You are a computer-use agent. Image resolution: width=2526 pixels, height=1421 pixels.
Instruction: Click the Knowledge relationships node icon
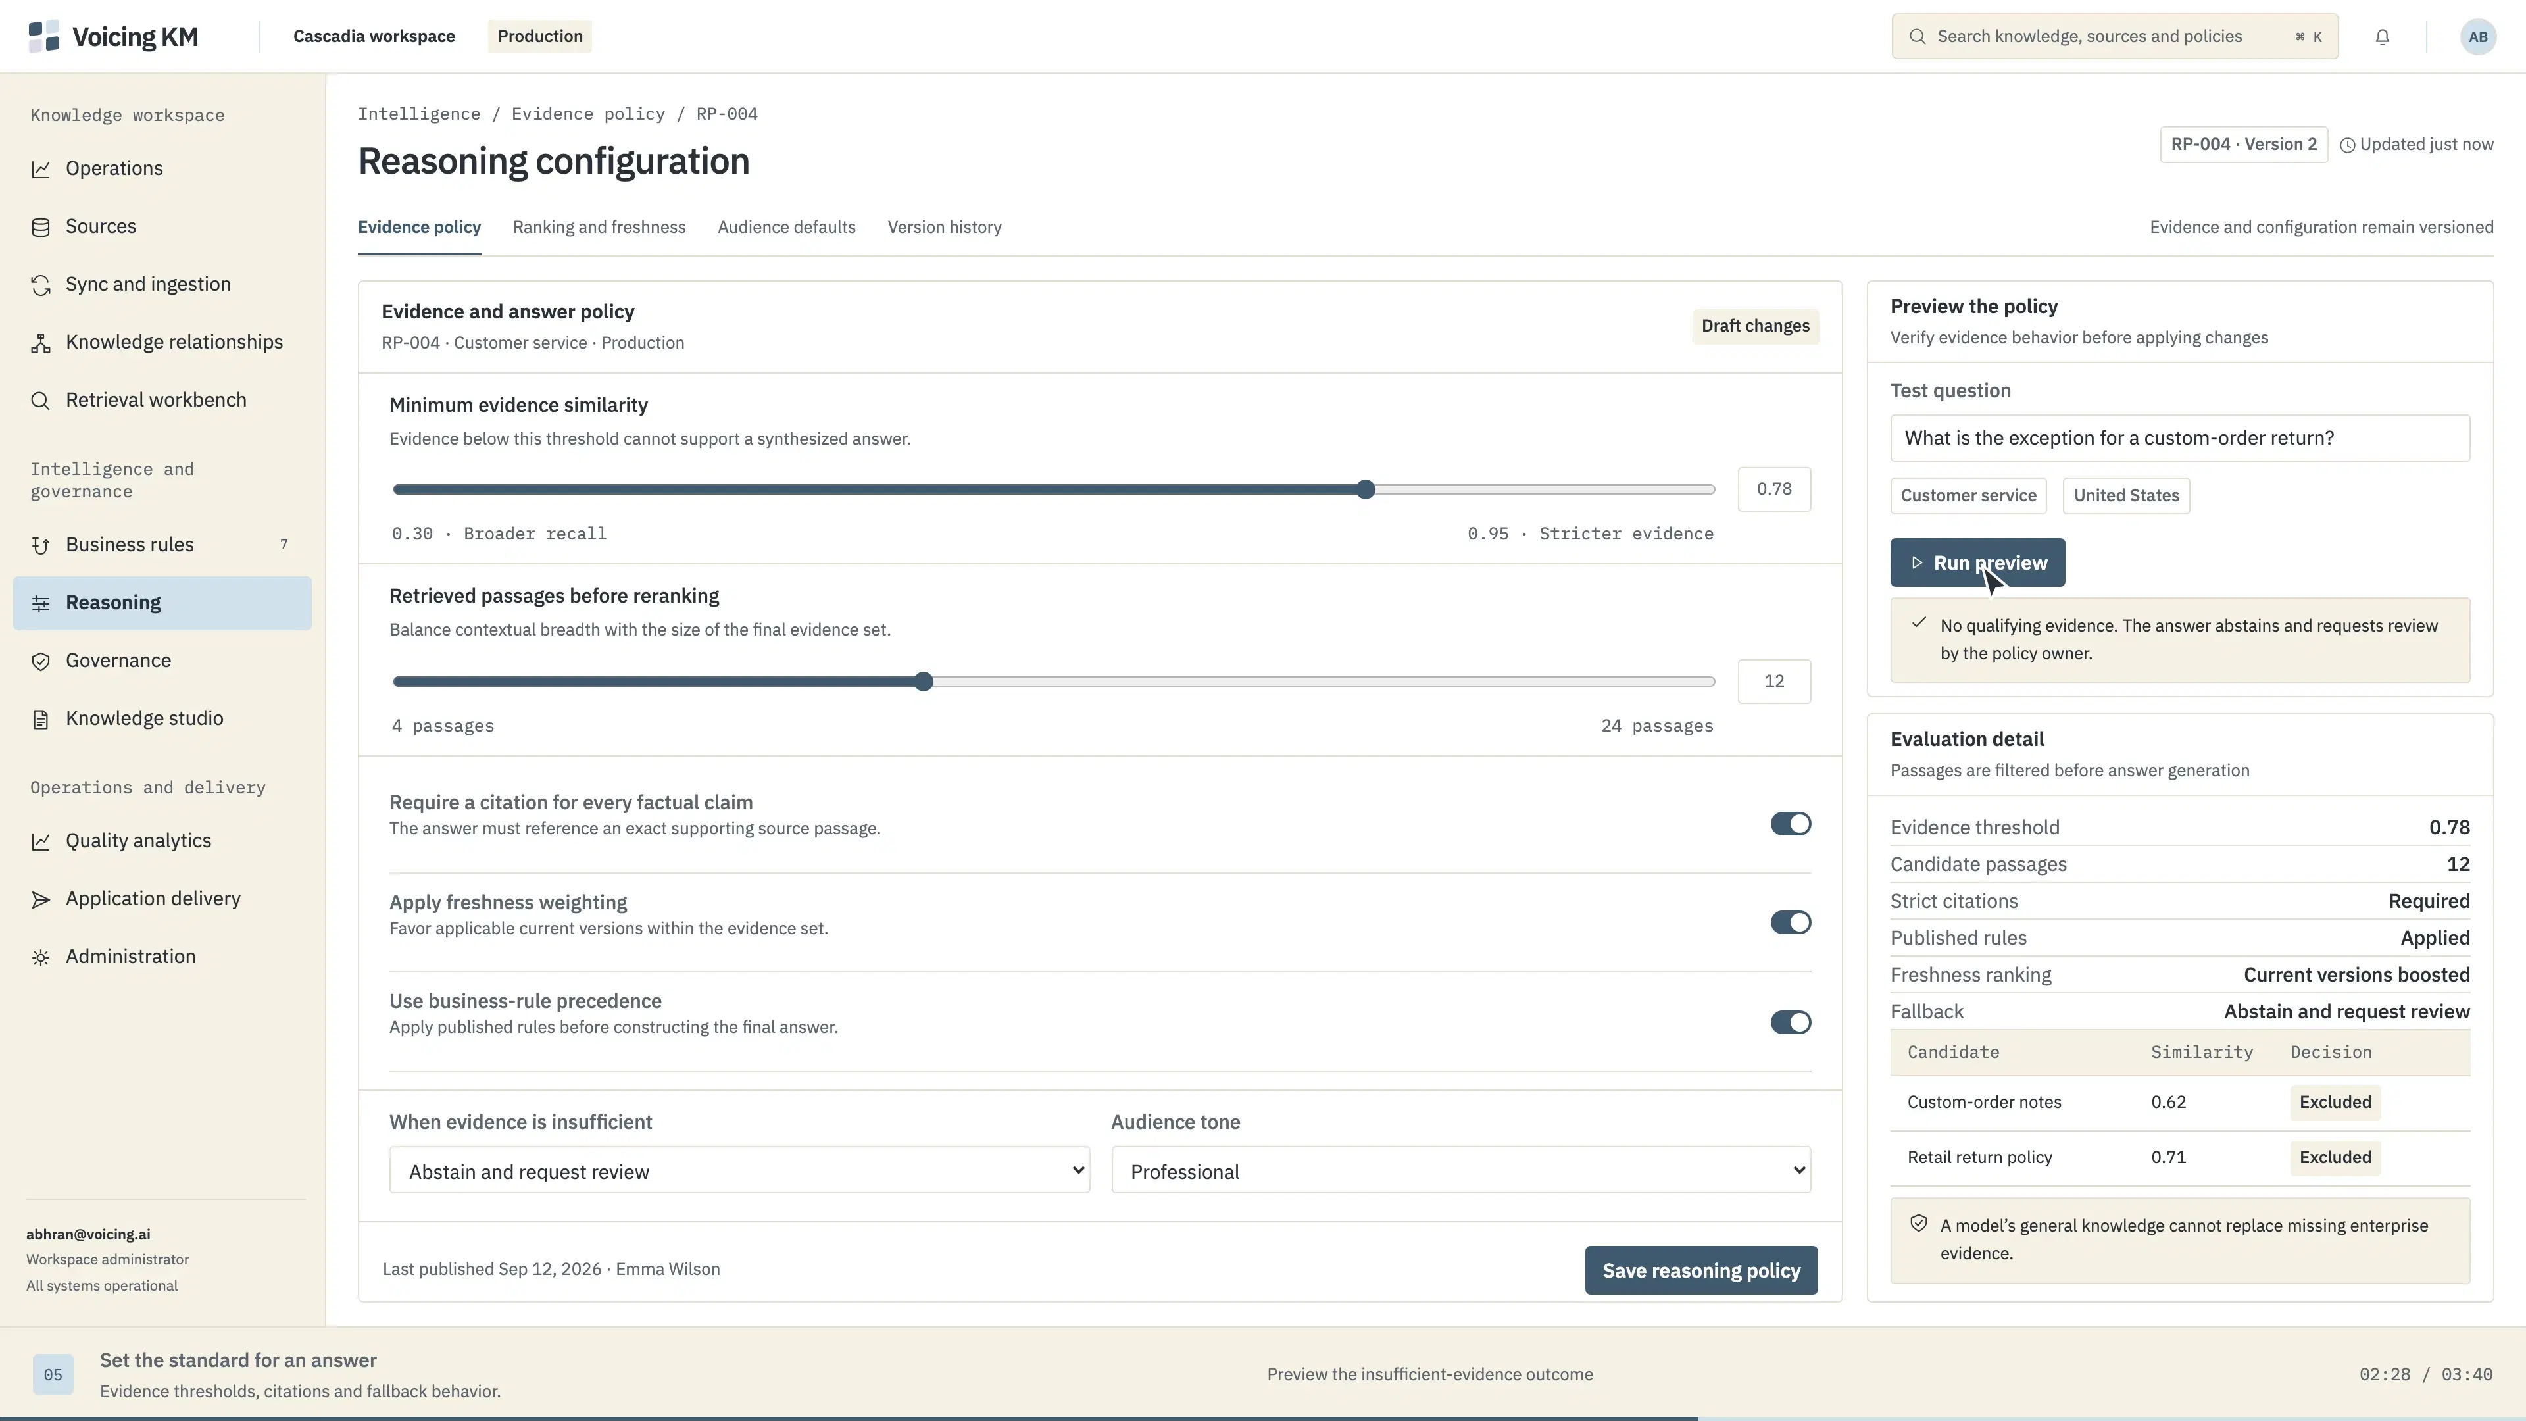pos(40,342)
